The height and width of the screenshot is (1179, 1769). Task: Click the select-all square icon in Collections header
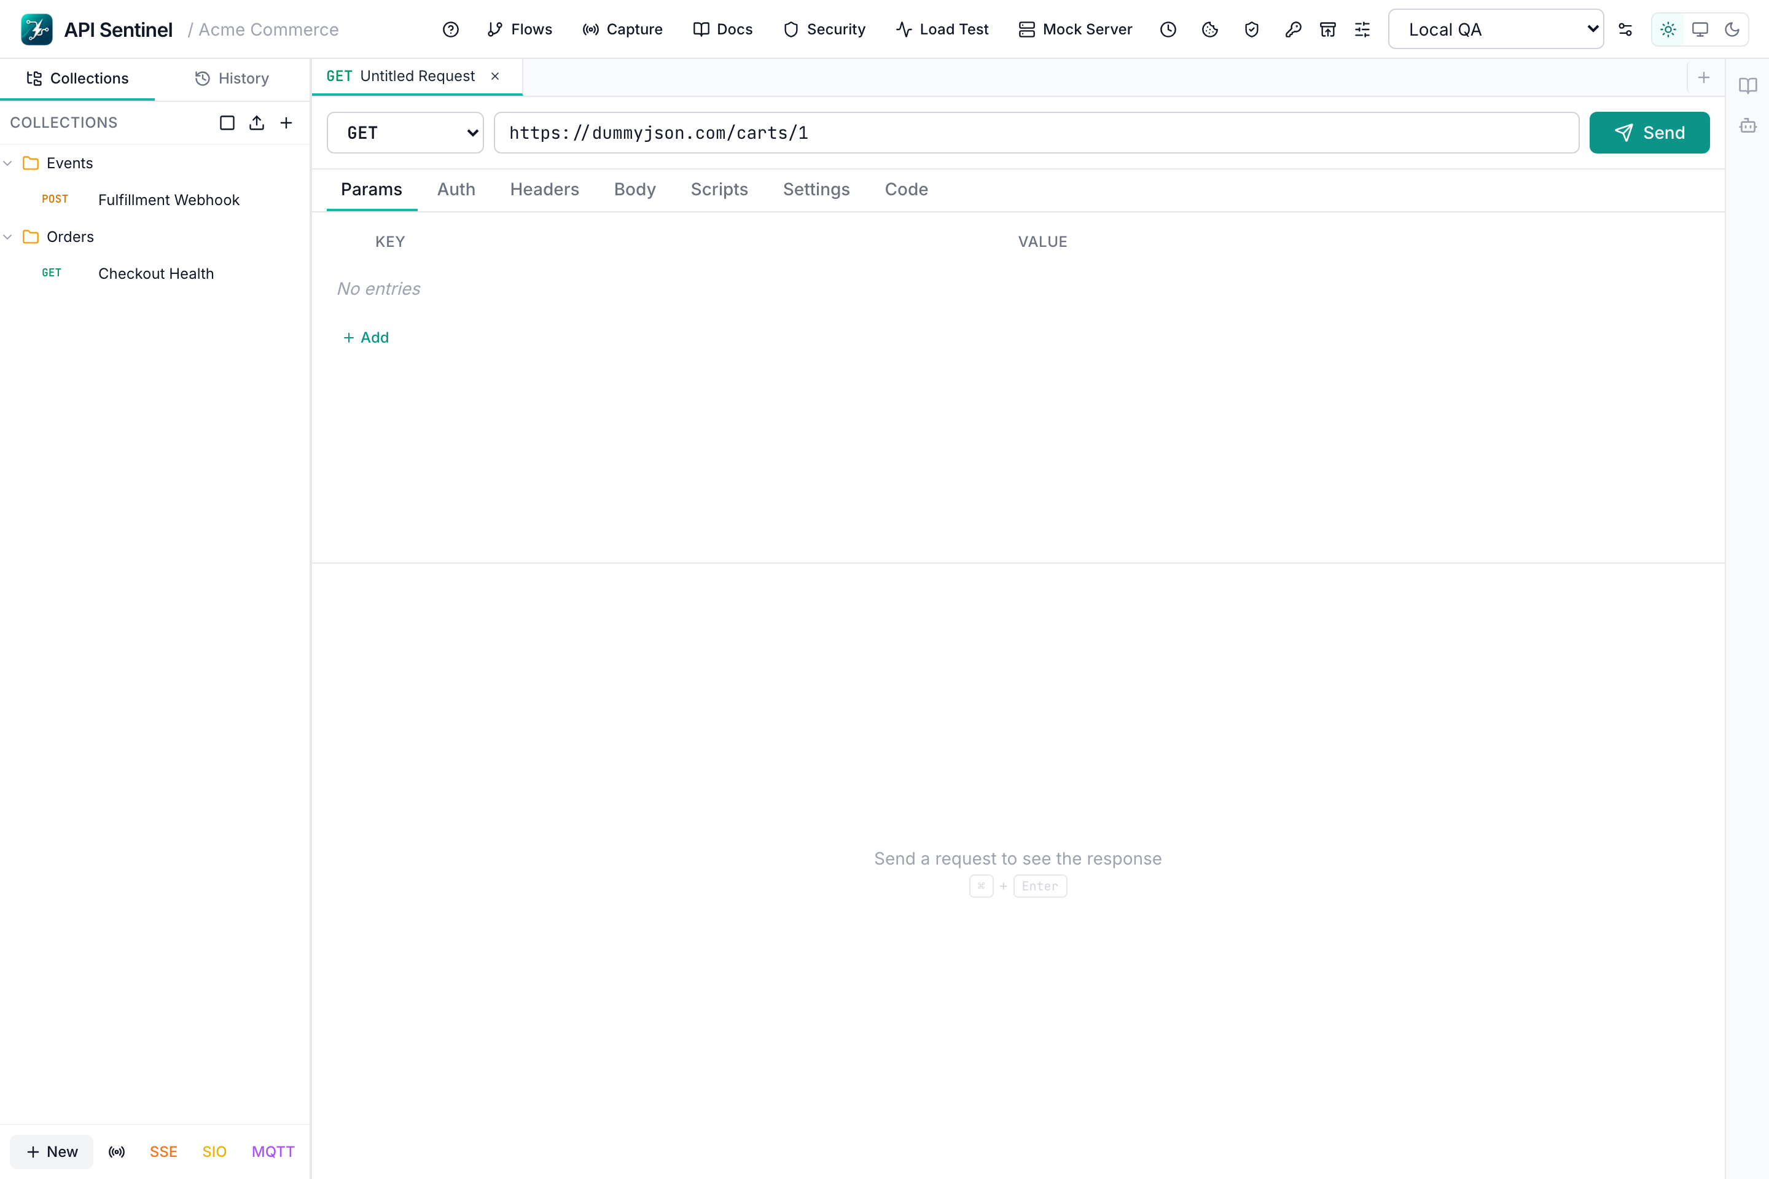pyautogui.click(x=227, y=123)
